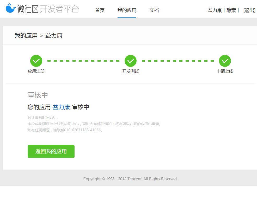Click the 开发测试 step label
This screenshot has height=219, width=257.
(131, 71)
